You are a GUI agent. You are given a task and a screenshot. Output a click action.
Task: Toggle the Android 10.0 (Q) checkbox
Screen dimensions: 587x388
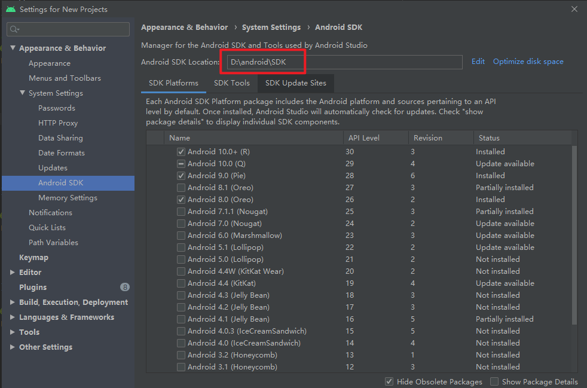click(181, 164)
